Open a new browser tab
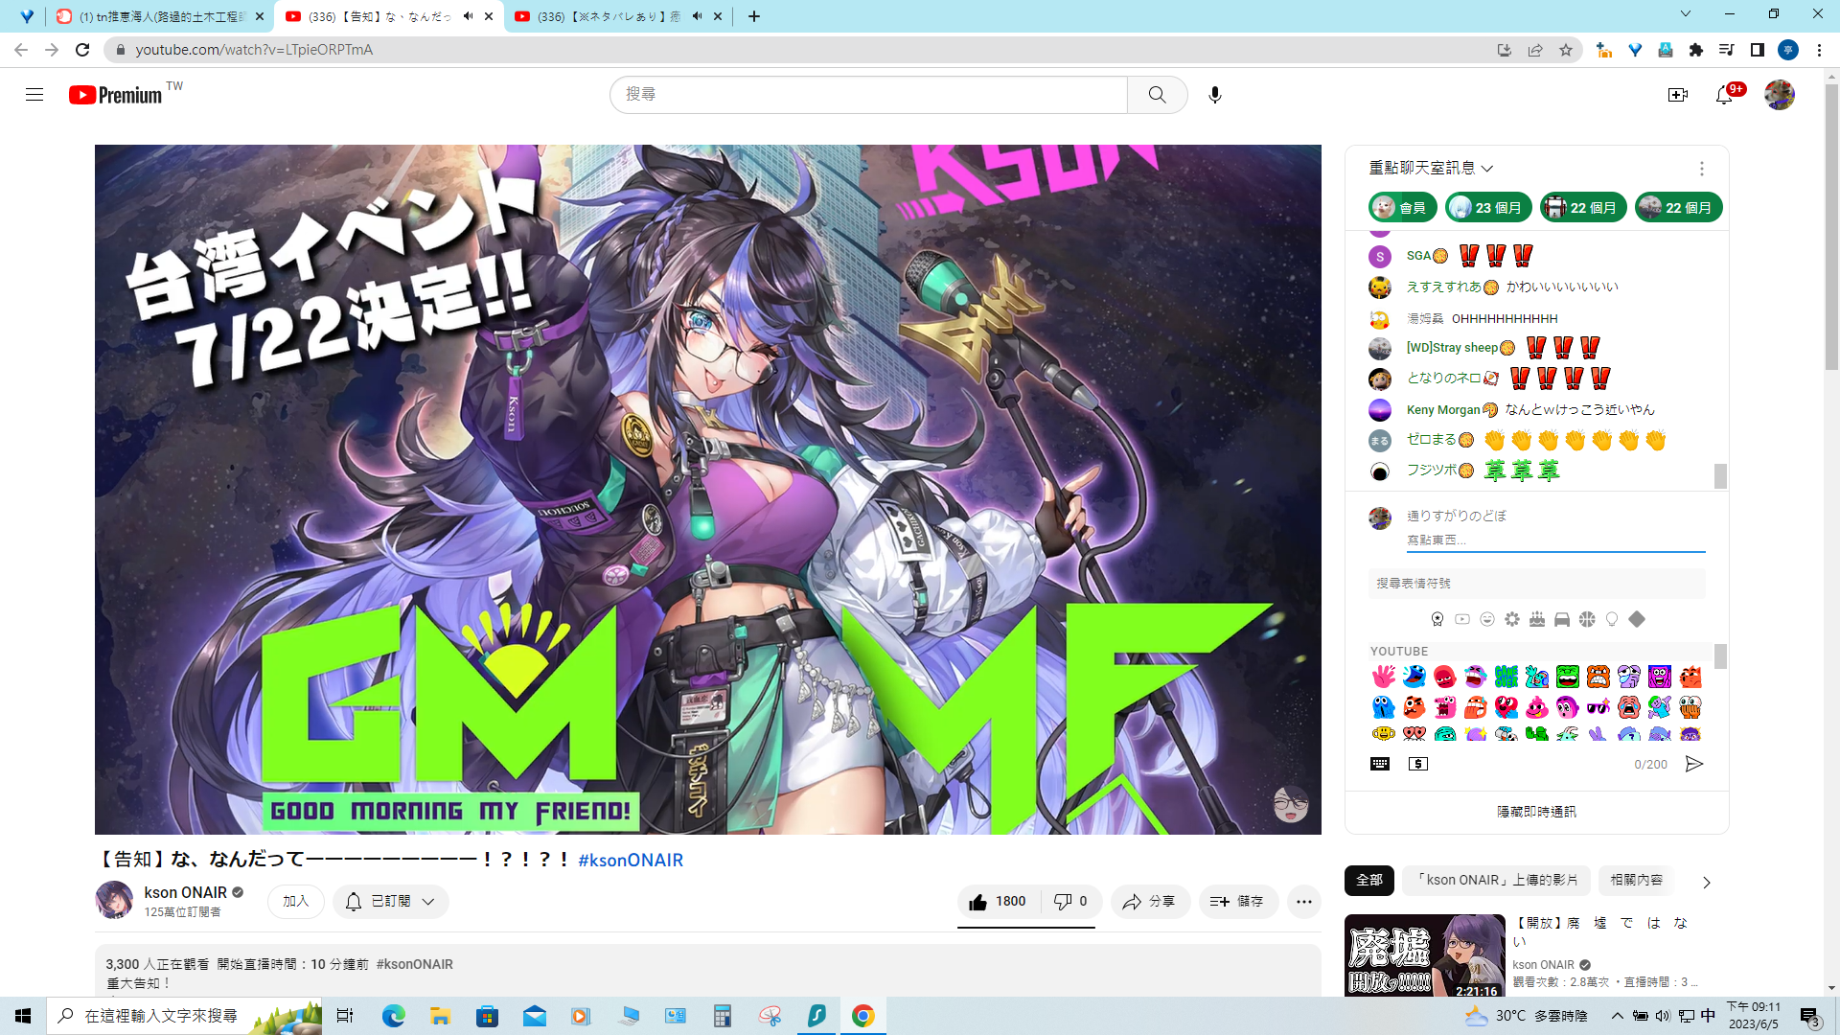Viewport: 1840px width, 1035px height. [x=754, y=16]
